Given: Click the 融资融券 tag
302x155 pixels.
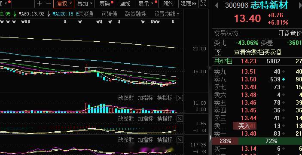Looking at the screenshot, I should (x=135, y=14).
